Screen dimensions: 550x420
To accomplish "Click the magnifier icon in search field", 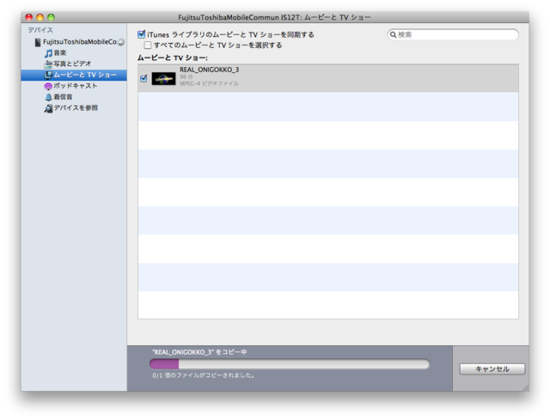I will [x=394, y=34].
